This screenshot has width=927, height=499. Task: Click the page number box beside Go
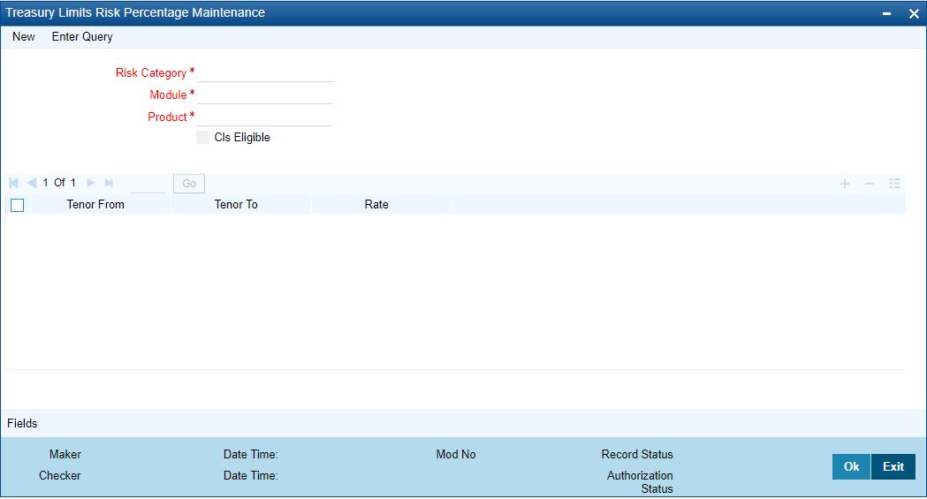coord(148,184)
